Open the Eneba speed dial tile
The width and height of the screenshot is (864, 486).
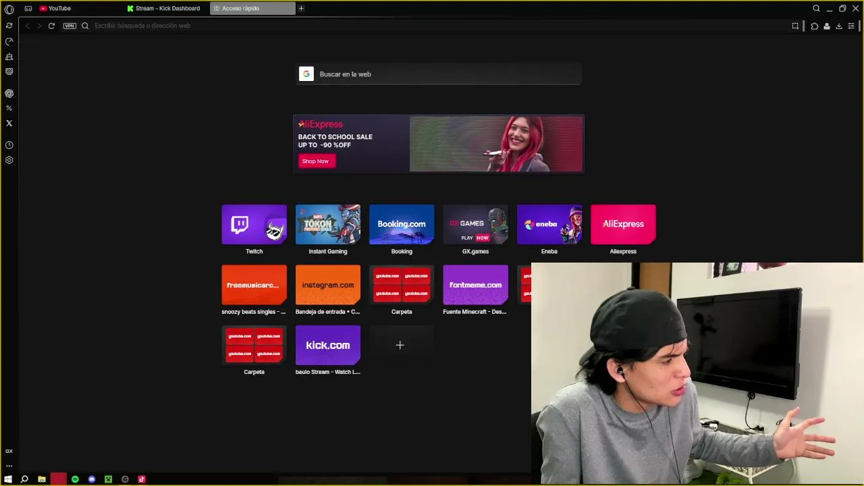(549, 224)
